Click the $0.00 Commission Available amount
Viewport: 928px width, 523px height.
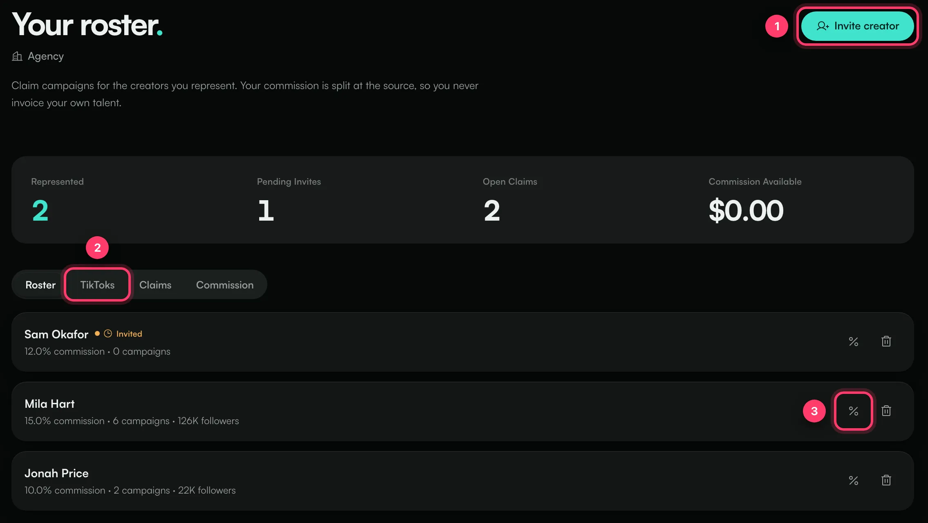pos(746,211)
